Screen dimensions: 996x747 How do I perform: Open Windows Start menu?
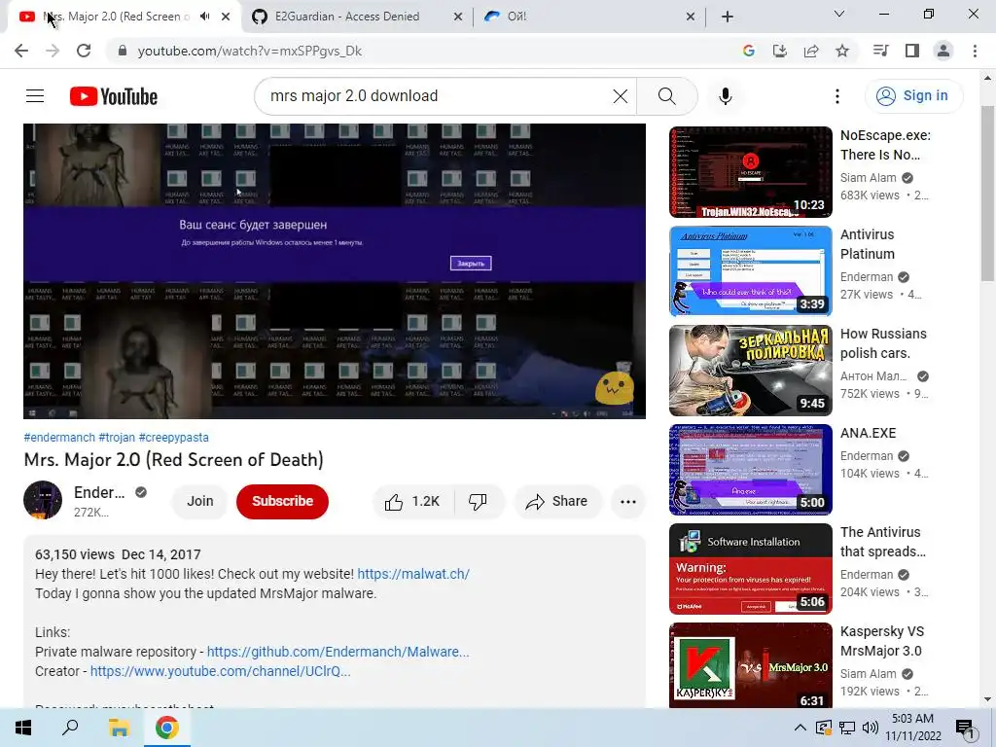pyautogui.click(x=23, y=728)
